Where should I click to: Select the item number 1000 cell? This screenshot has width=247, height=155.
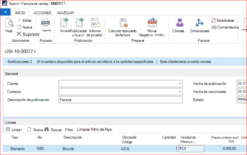tap(40, 148)
